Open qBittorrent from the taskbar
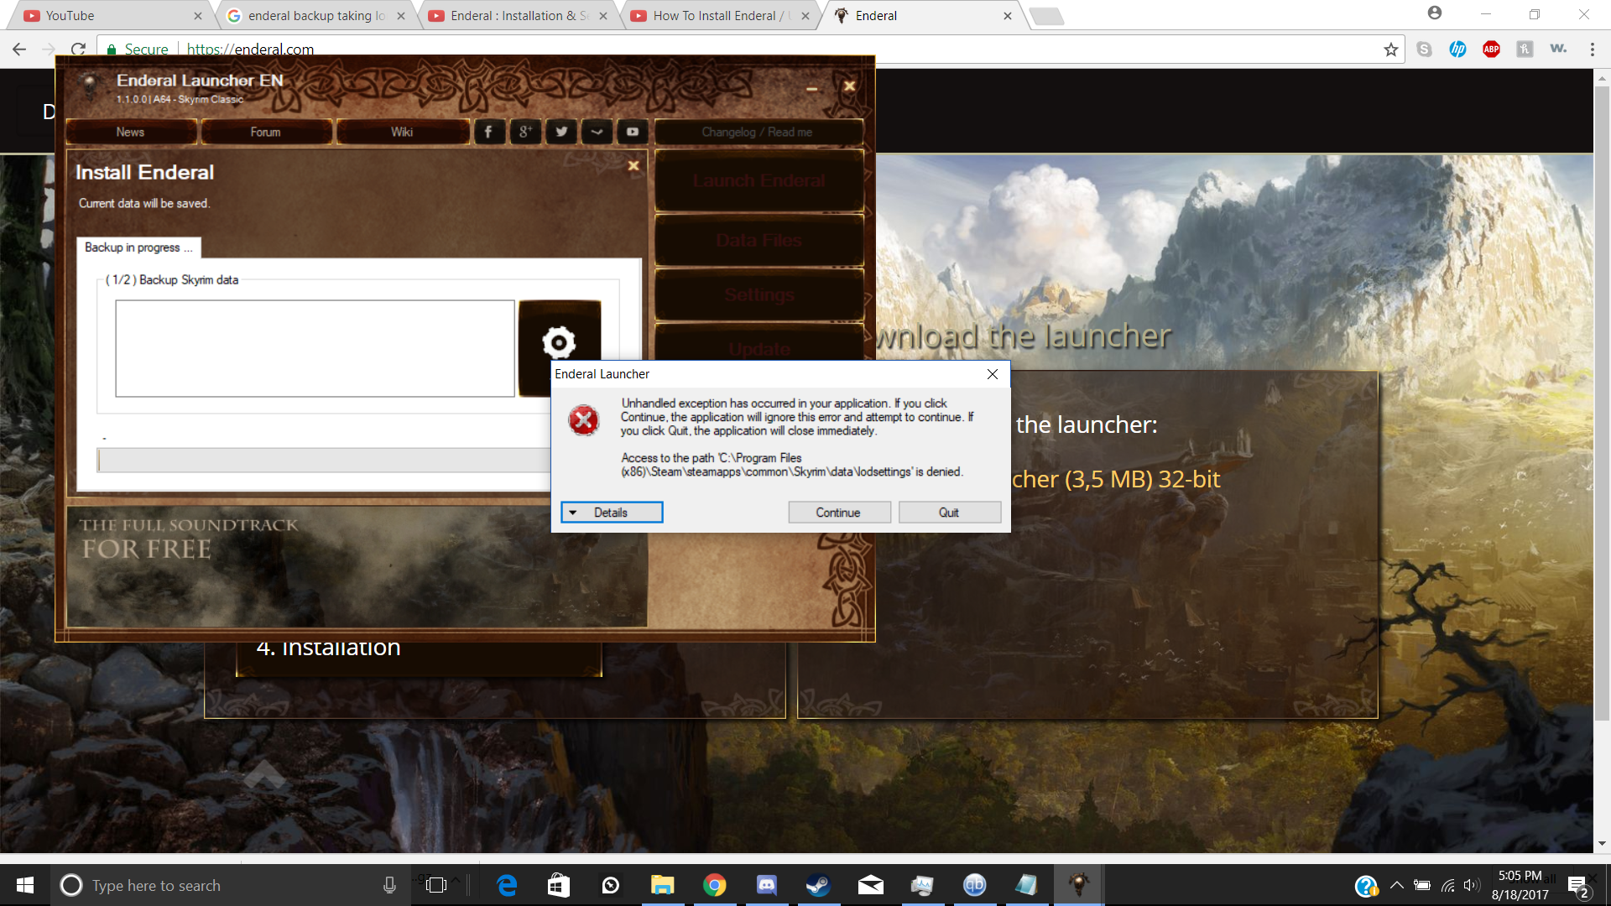The image size is (1611, 906). coord(974,885)
